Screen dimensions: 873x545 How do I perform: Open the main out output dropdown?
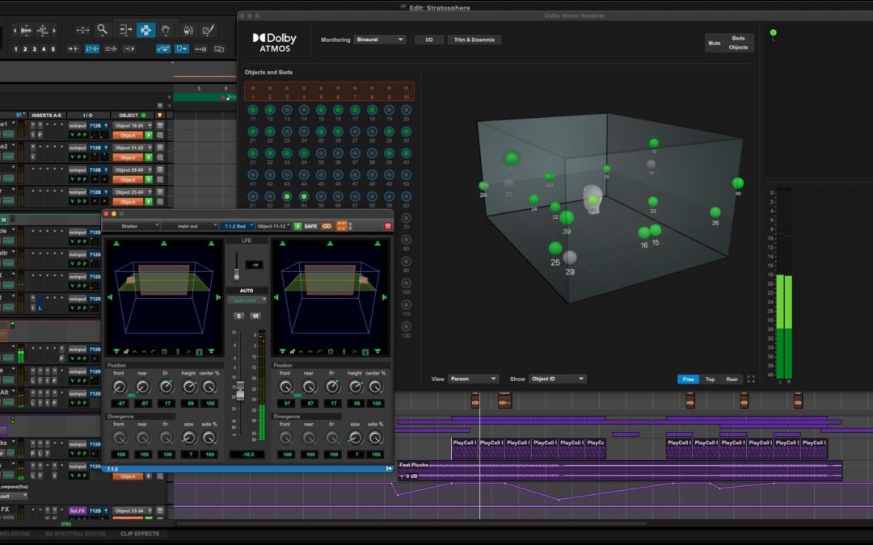click(x=190, y=226)
